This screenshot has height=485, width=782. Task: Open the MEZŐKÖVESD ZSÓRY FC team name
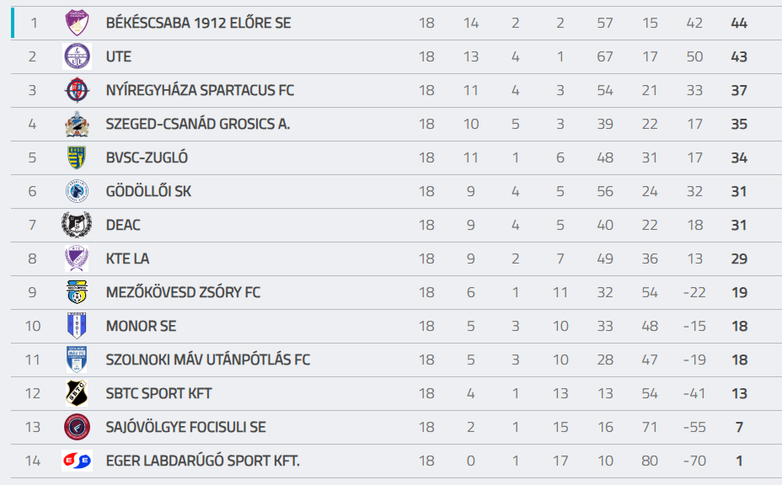(183, 293)
